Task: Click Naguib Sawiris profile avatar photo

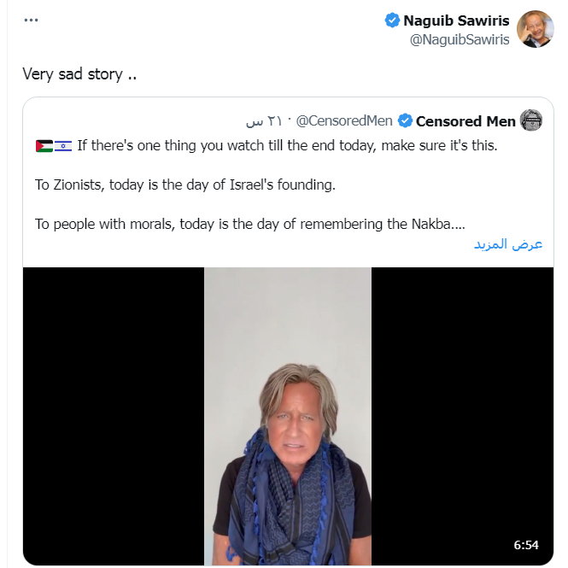Action: (536, 29)
